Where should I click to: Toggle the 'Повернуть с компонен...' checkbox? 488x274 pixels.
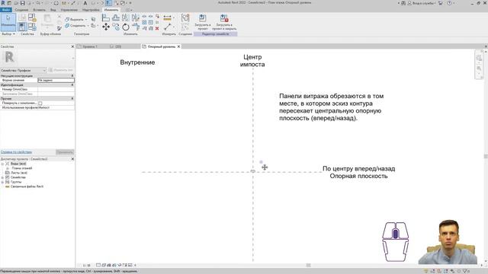coord(40,104)
